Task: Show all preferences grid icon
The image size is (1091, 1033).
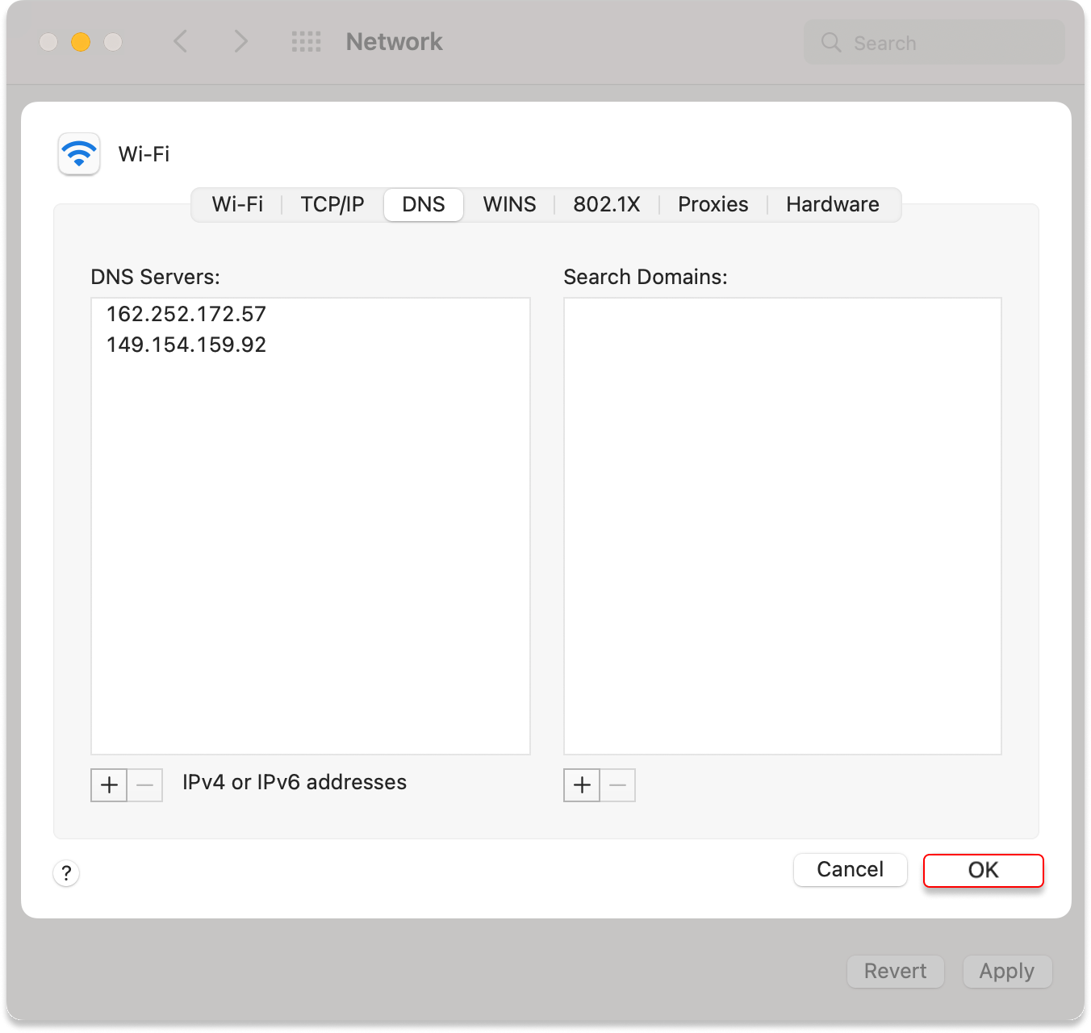Action: (306, 42)
